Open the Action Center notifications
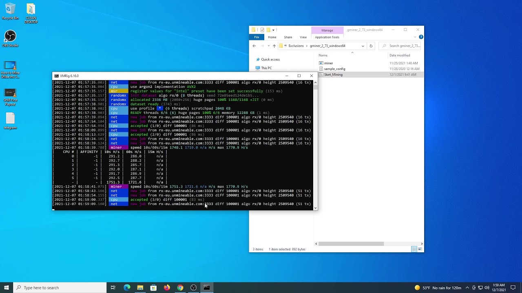The image size is (522, 293). 513,288
